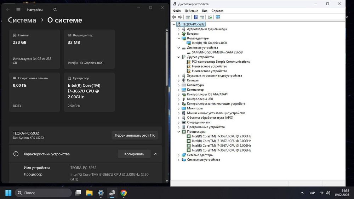This screenshot has width=354, height=199.
Task: Show hidden tray icons chevron
Action: (x=302, y=193)
